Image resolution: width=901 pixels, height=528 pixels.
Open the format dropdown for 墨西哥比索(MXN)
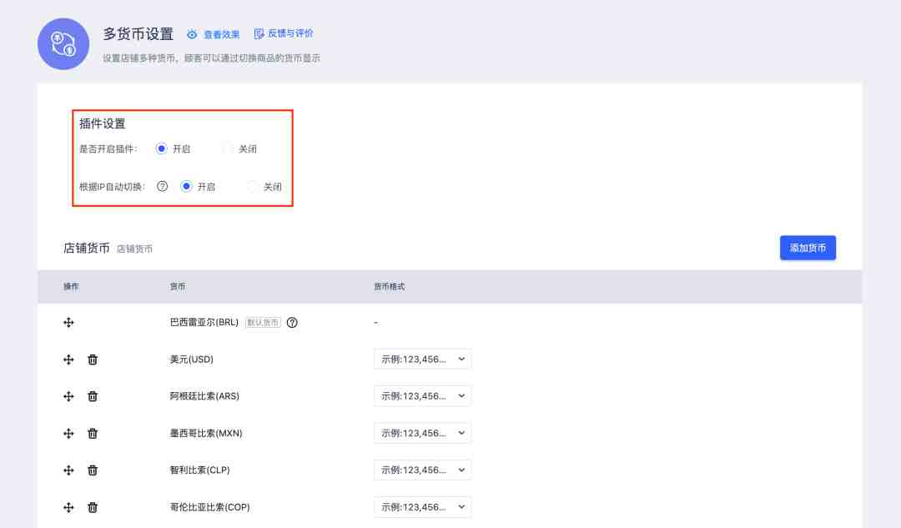[422, 433]
